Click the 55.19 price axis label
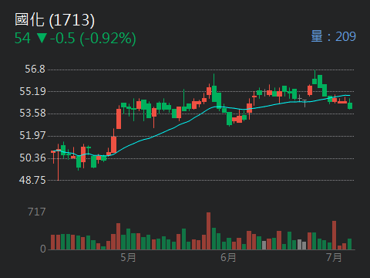The width and height of the screenshot is (370, 278). [x=32, y=91]
